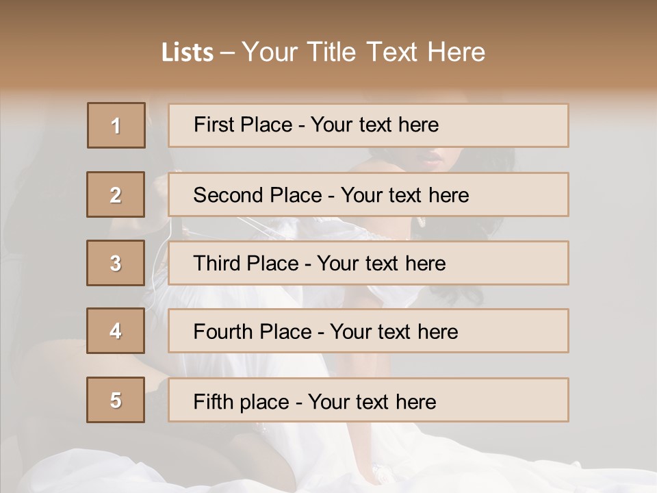This screenshot has height=493, width=657.
Task: Click the number 3 box
Action: (x=116, y=263)
